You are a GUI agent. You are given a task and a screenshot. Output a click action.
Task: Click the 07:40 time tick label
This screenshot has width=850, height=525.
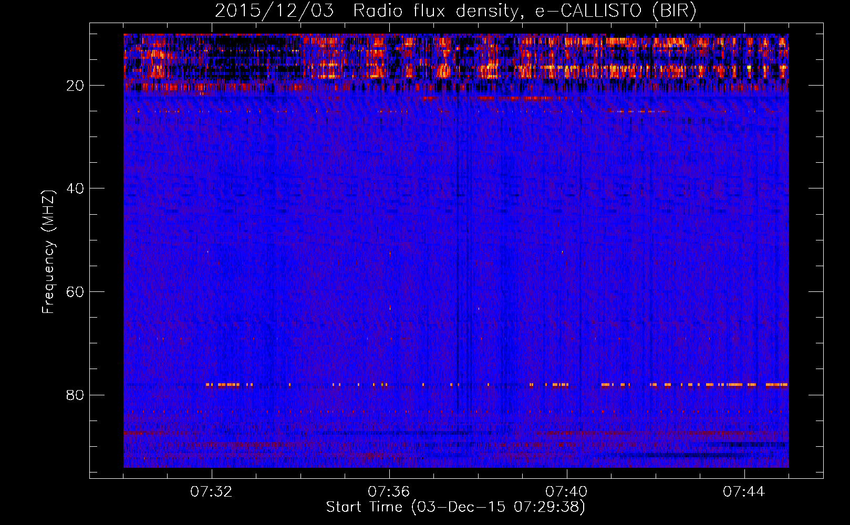click(566, 492)
